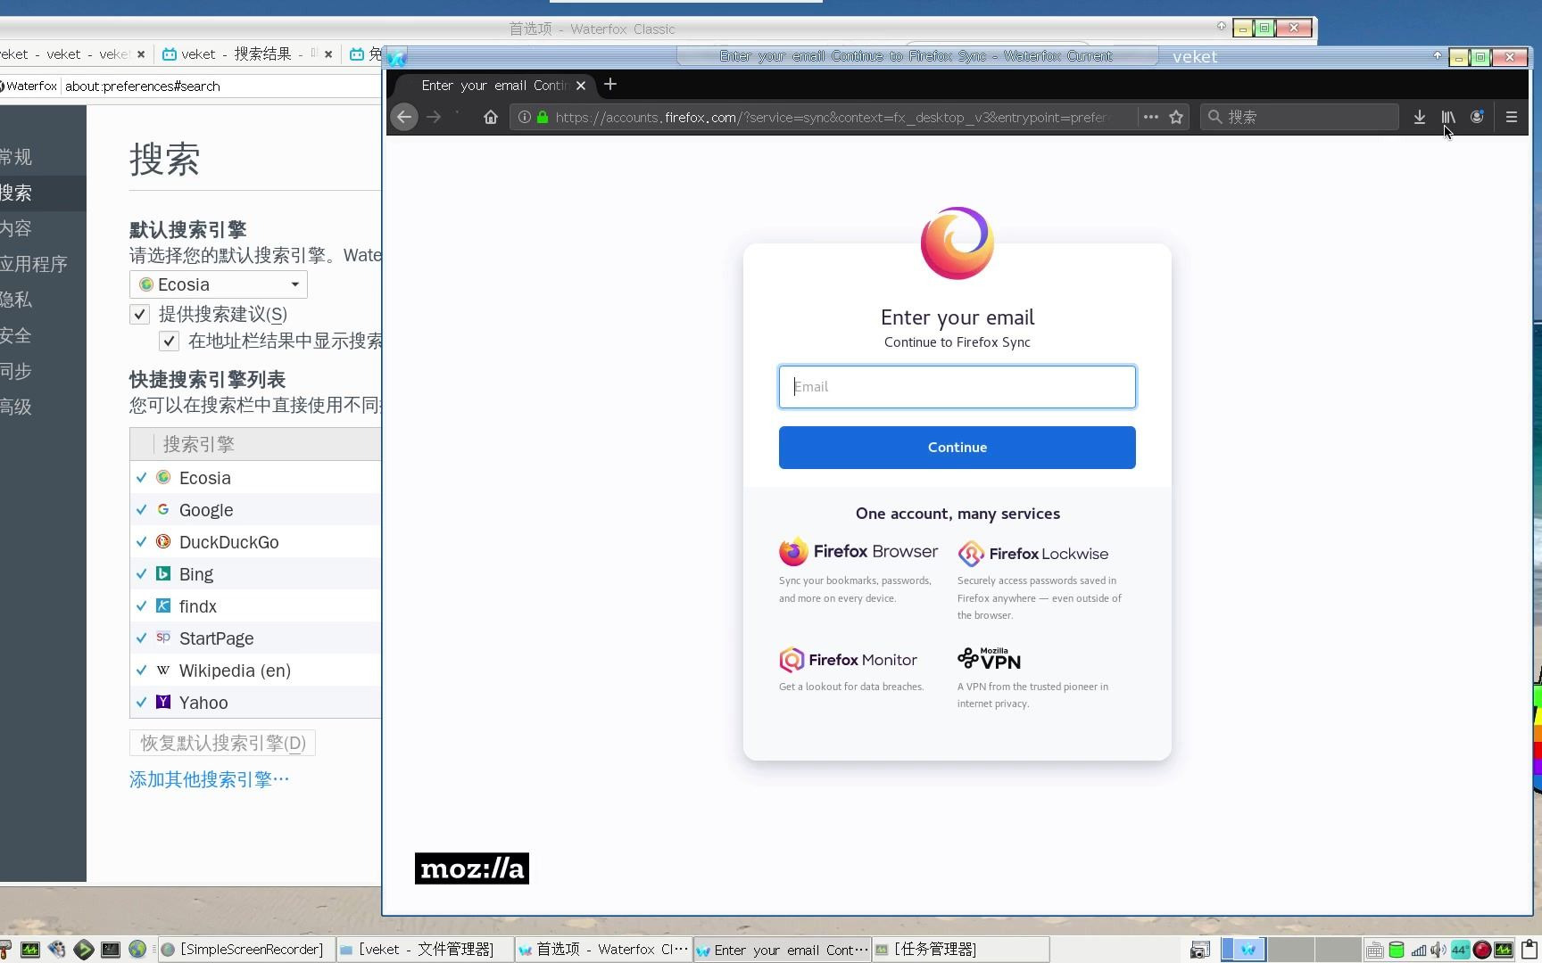This screenshot has height=963, width=1542.
Task: Click the Firefox Monitor service logo
Action: click(x=848, y=660)
